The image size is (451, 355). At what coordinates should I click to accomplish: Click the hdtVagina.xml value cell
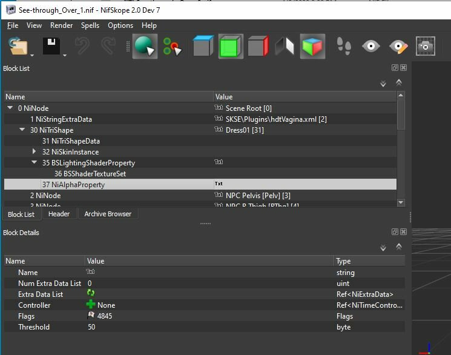click(276, 119)
